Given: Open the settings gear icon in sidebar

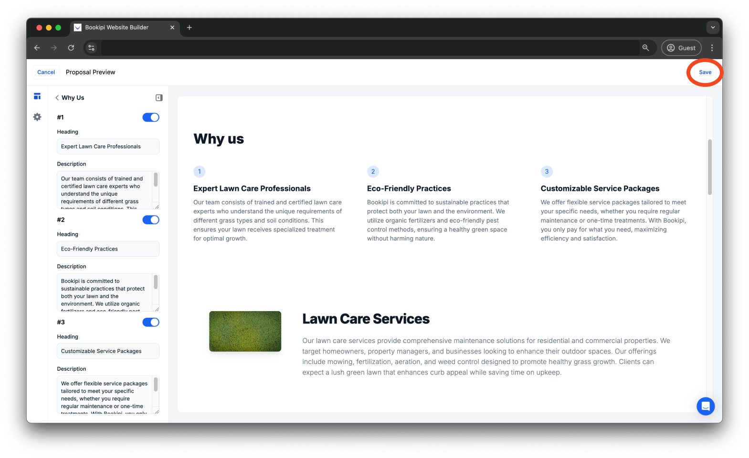Looking at the screenshot, I should (37, 117).
